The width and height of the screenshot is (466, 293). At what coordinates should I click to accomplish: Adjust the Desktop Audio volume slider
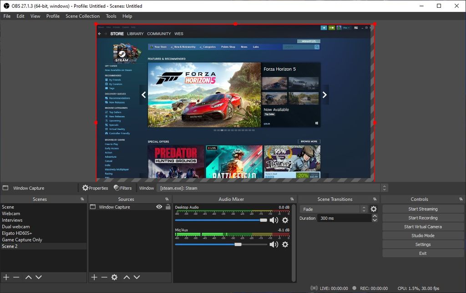263,220
